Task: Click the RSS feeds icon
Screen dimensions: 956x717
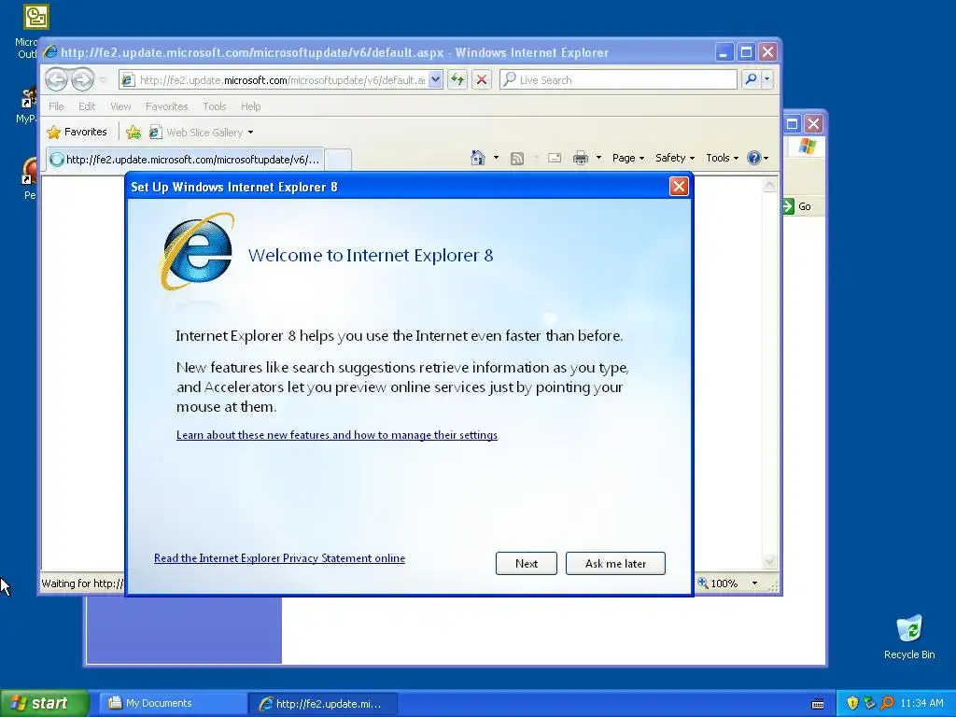Action: tap(517, 159)
